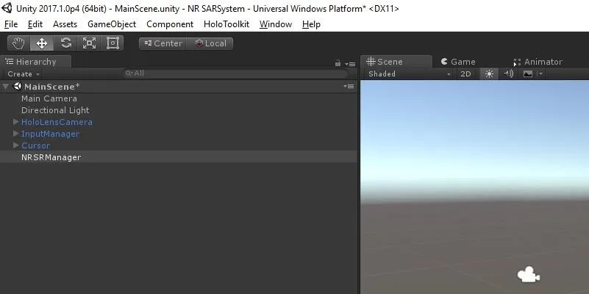Focus the Hierarchy search field
589x294 pixels.
pos(235,73)
